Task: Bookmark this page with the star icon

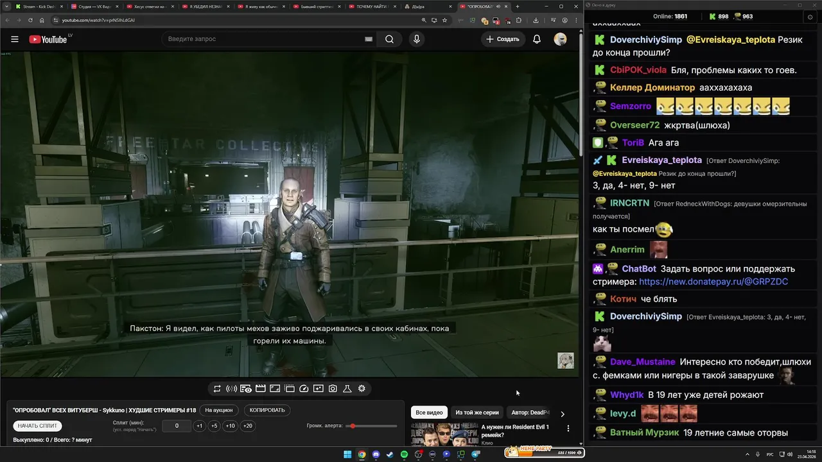Action: point(444,21)
